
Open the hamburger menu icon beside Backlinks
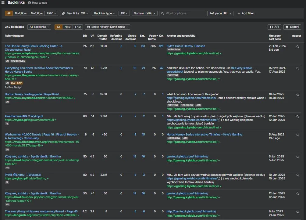[x=3, y=2]
